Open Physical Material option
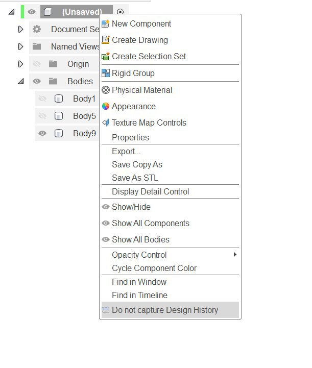 coord(170,90)
